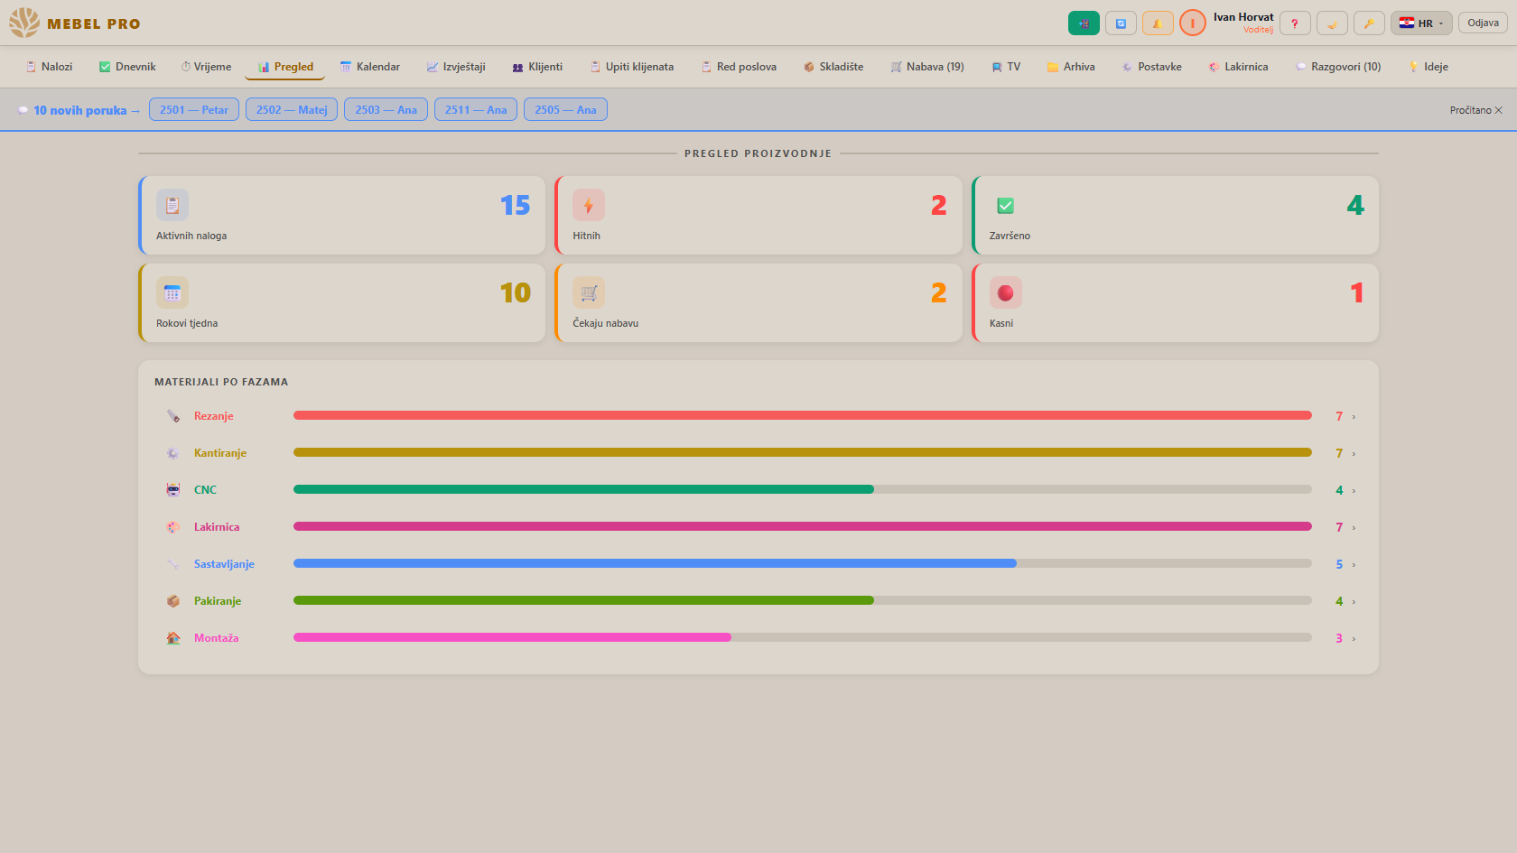Click the CNC progress bar
This screenshot has width=1517, height=853.
(x=803, y=489)
